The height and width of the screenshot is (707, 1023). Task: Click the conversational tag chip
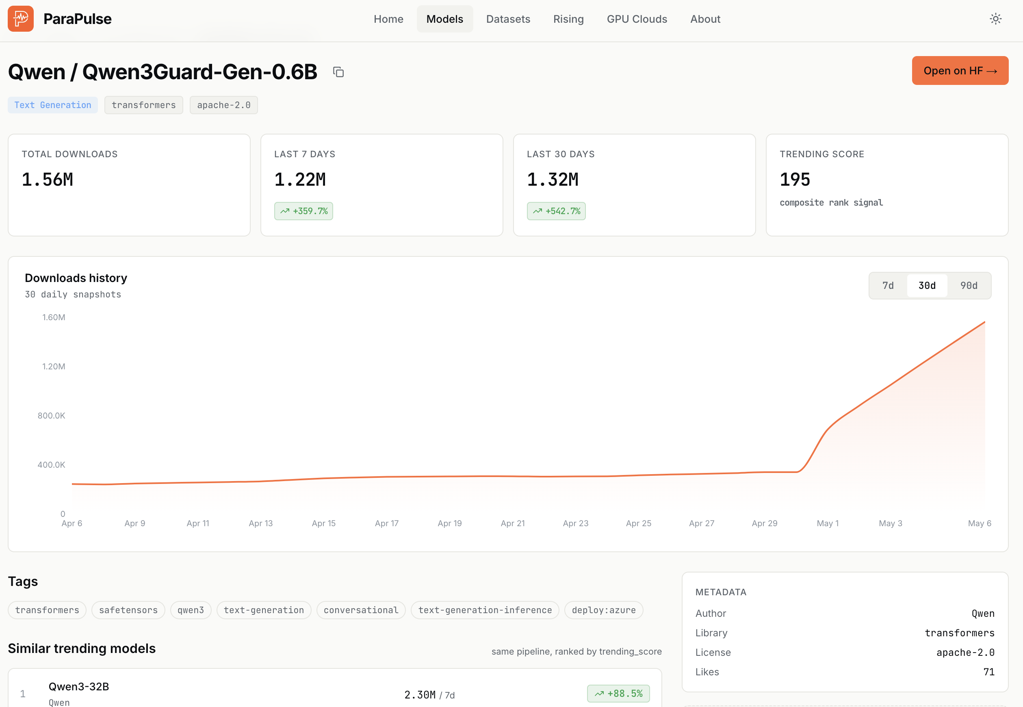pyautogui.click(x=360, y=610)
